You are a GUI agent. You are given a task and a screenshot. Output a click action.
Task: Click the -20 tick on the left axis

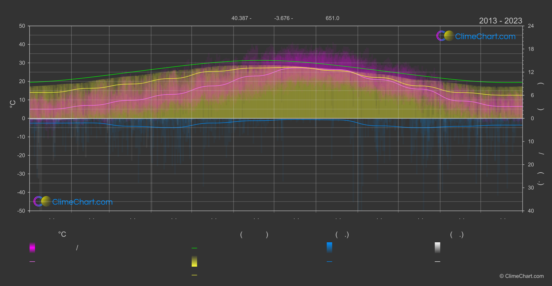21,155
